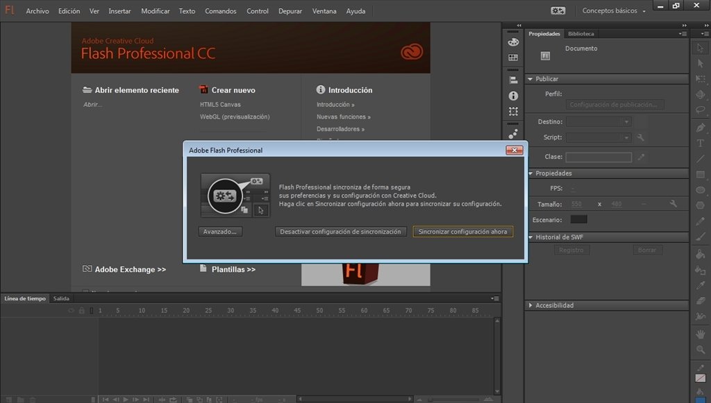Open the Transform panel icon
The image size is (711, 403).
pyautogui.click(x=513, y=112)
